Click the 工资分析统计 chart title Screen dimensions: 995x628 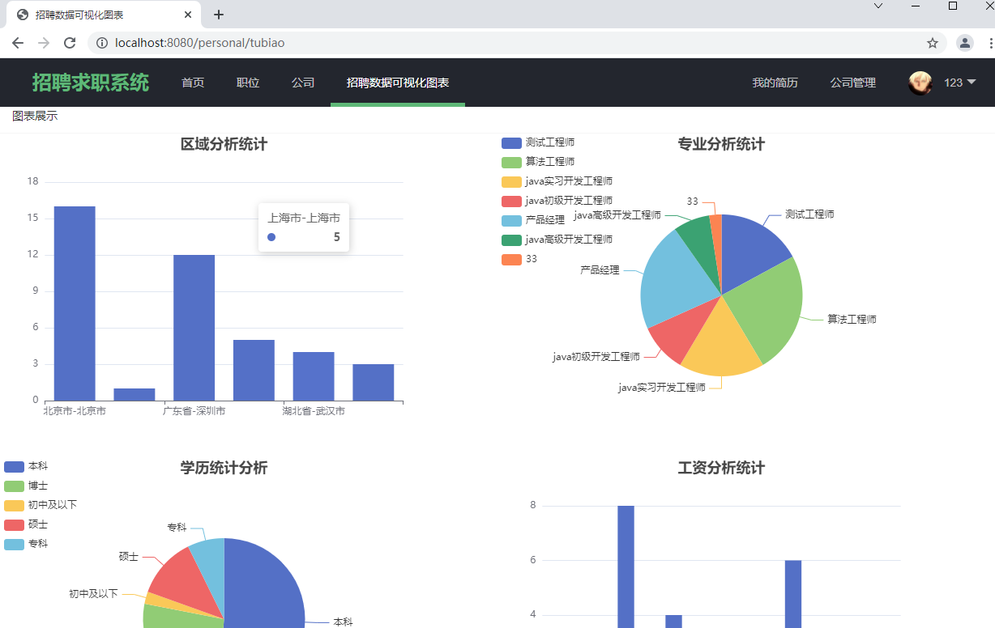point(721,468)
